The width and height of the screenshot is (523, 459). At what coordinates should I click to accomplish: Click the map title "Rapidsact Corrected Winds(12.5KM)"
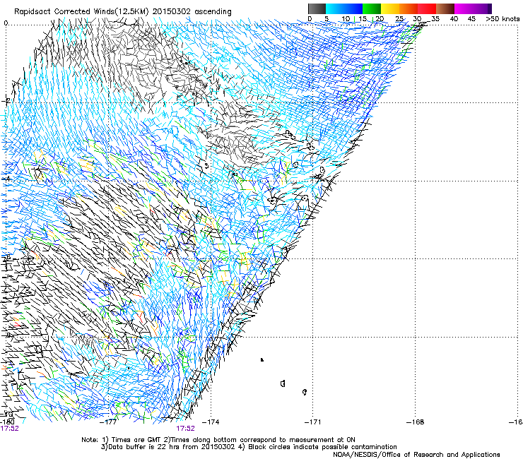pos(81,12)
